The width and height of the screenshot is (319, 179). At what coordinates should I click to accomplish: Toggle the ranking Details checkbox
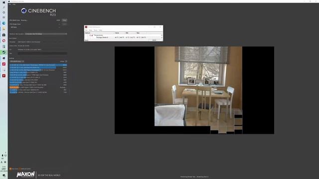(66, 61)
